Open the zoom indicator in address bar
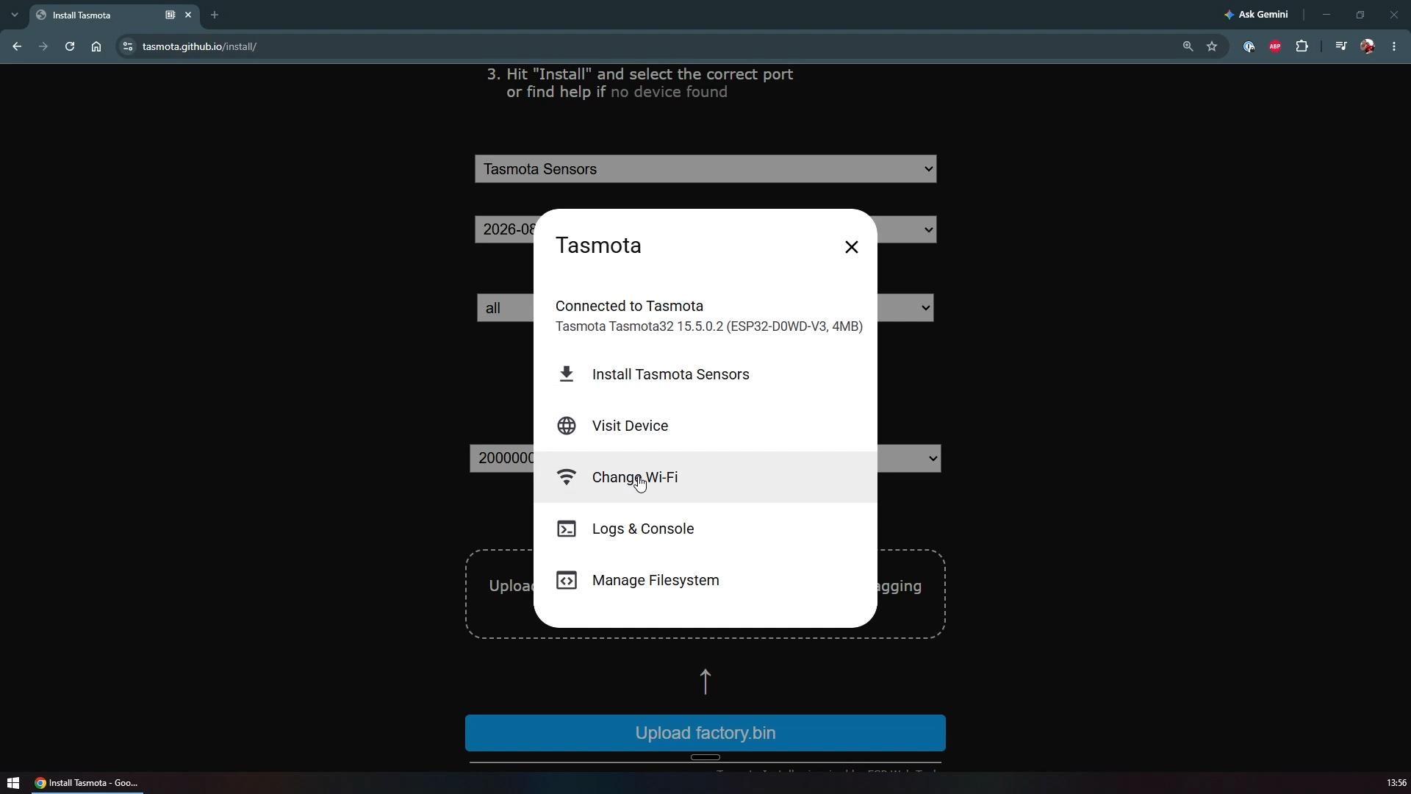Viewport: 1411px width, 794px height. coord(1188,46)
